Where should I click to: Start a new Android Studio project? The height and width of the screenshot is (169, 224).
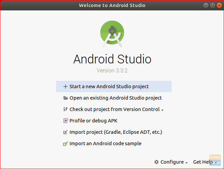pyautogui.click(x=114, y=87)
